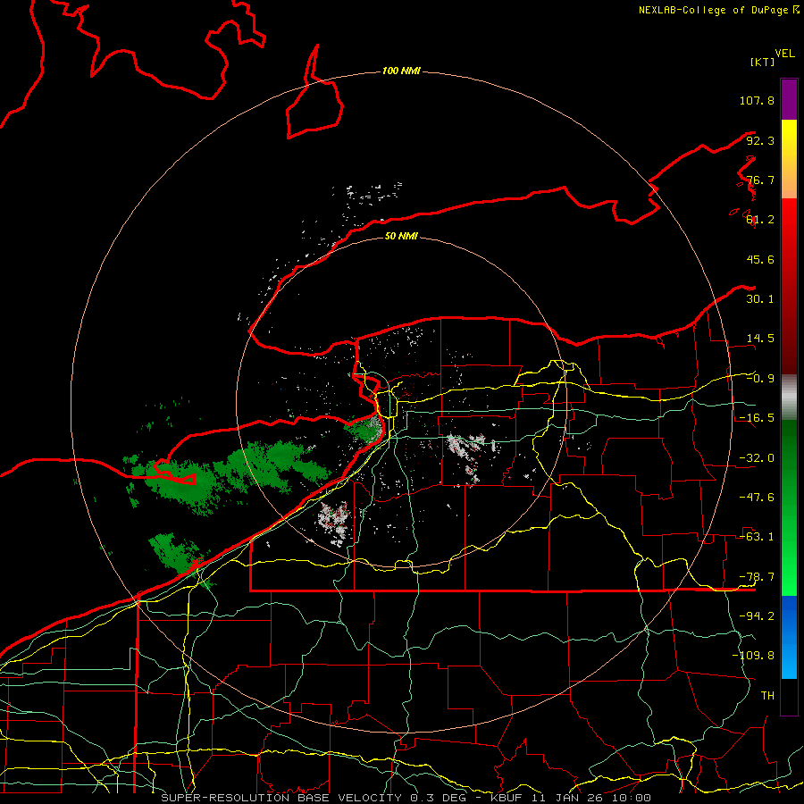This screenshot has width=804, height=804.
Task: Pick the purple segment of the color bar
Action: pos(789,99)
